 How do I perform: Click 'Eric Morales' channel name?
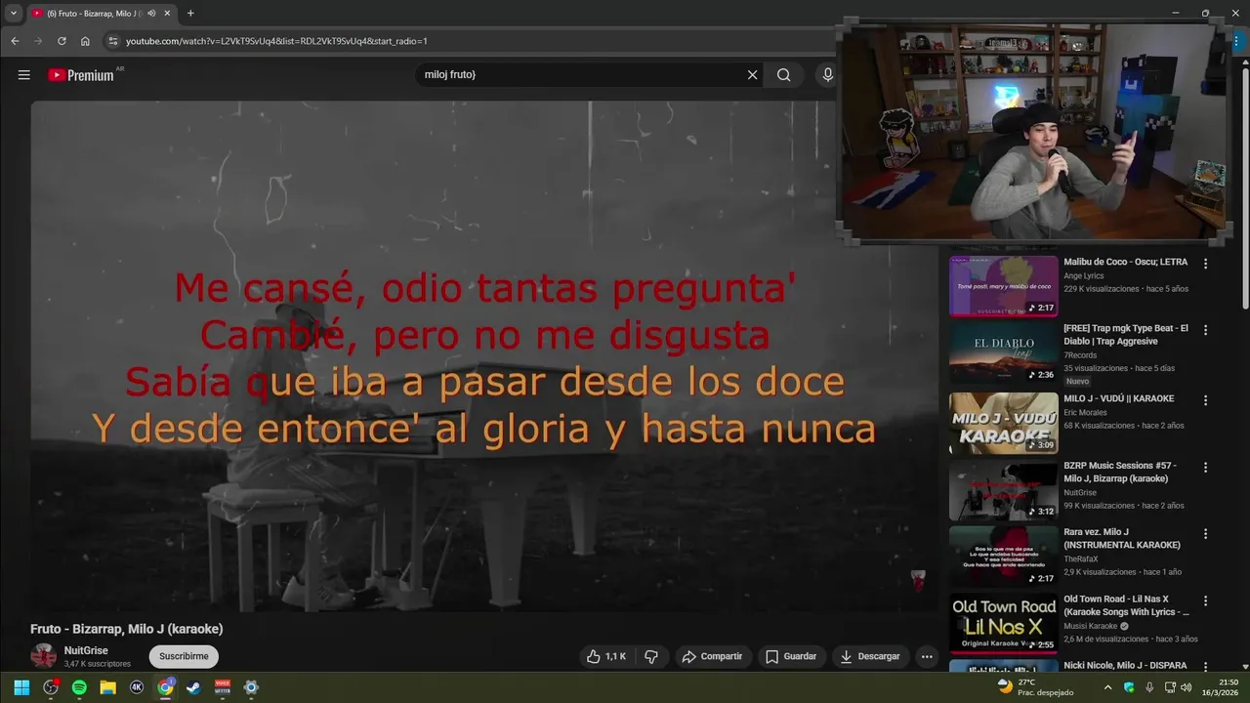[1085, 413]
